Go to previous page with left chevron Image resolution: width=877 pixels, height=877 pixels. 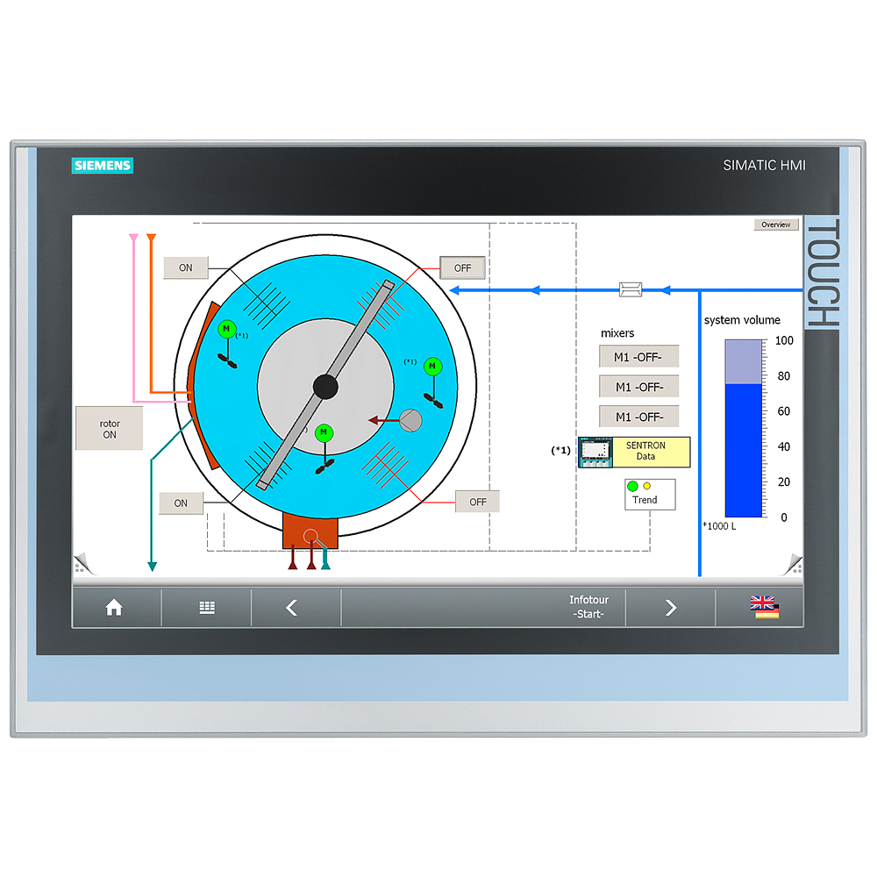coord(292,608)
